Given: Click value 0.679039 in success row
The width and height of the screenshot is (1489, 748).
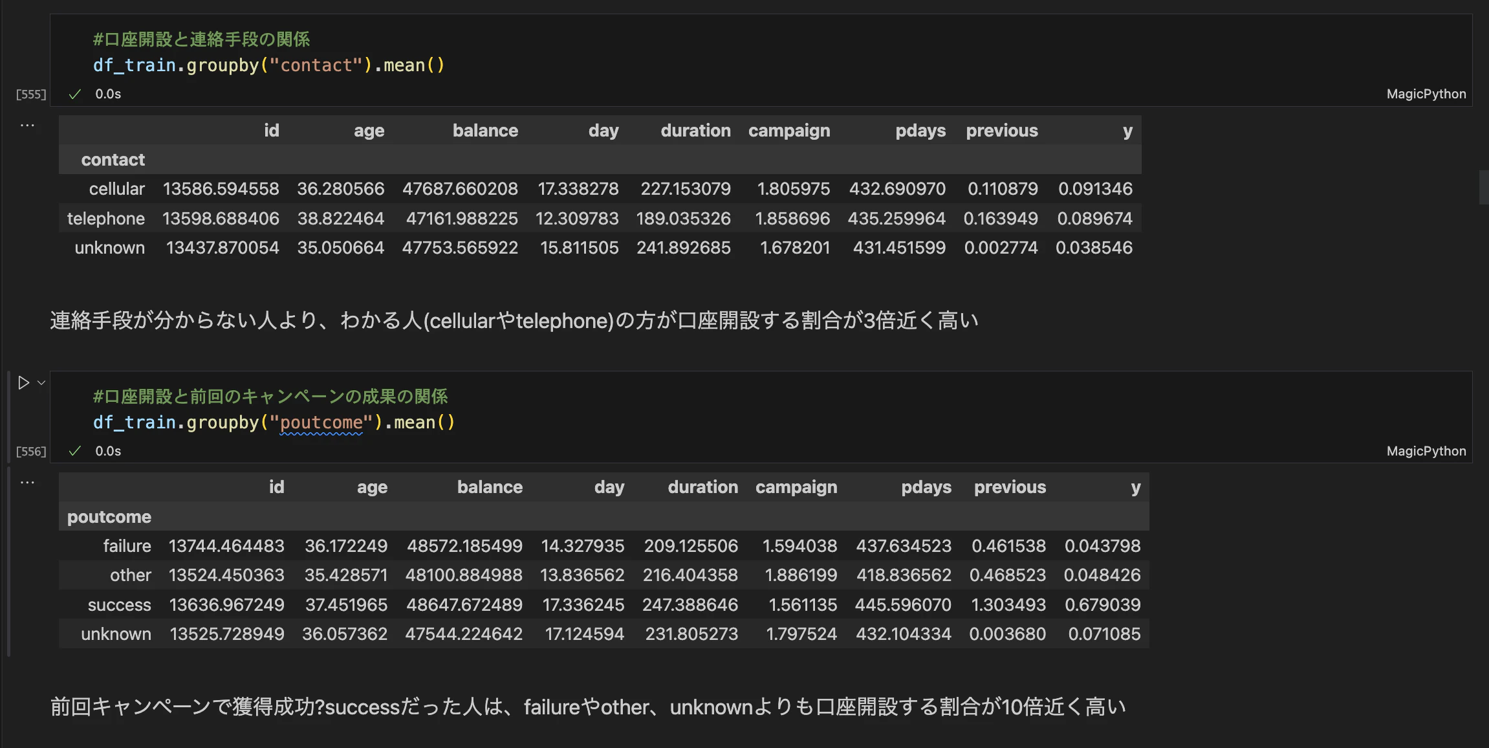Looking at the screenshot, I should [x=1102, y=605].
